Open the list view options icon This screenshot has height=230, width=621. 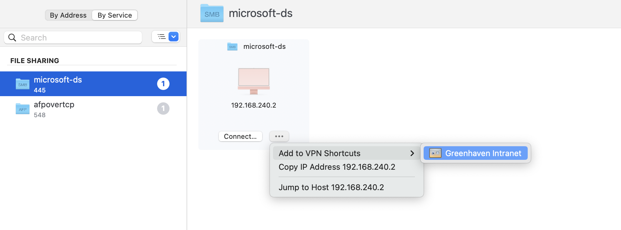click(x=161, y=36)
